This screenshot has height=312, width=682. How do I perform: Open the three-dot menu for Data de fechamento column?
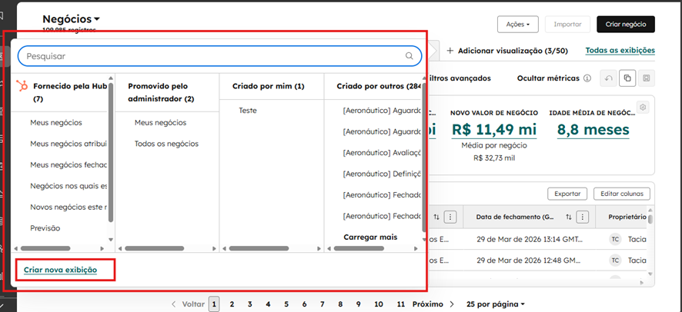tap(583, 217)
